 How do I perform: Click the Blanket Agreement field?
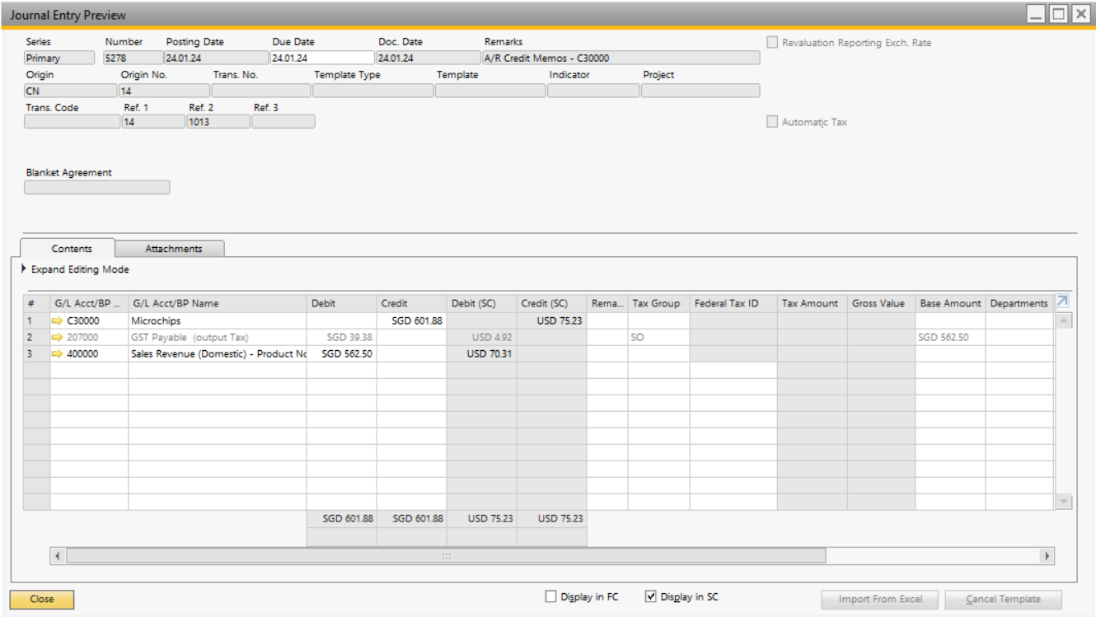coord(96,187)
